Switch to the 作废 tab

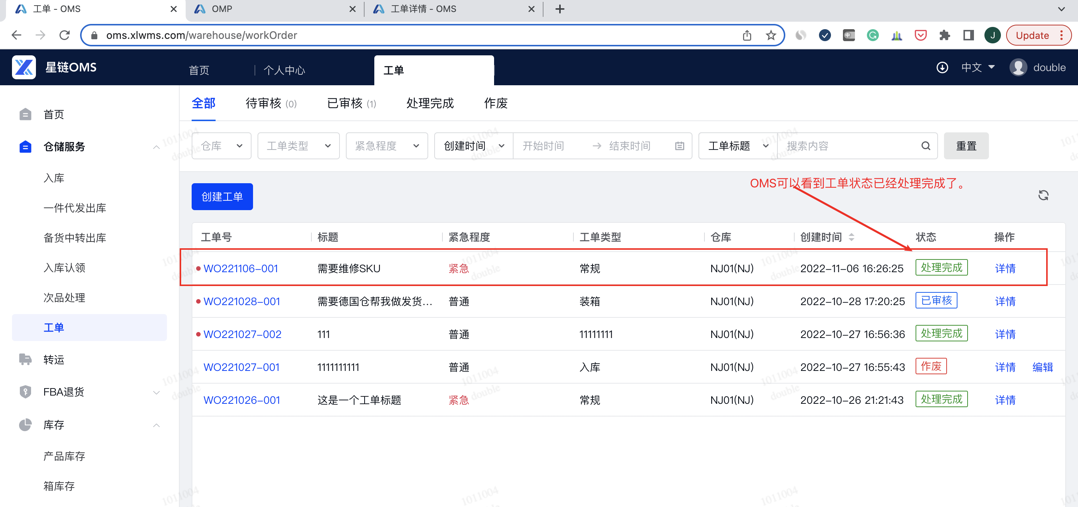496,103
